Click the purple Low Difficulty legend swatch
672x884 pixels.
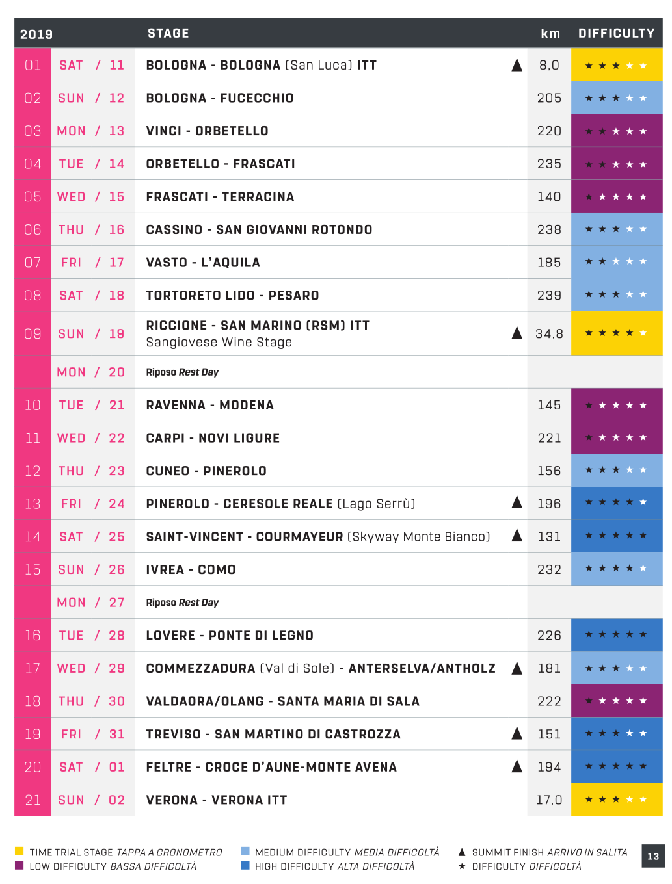(20, 866)
